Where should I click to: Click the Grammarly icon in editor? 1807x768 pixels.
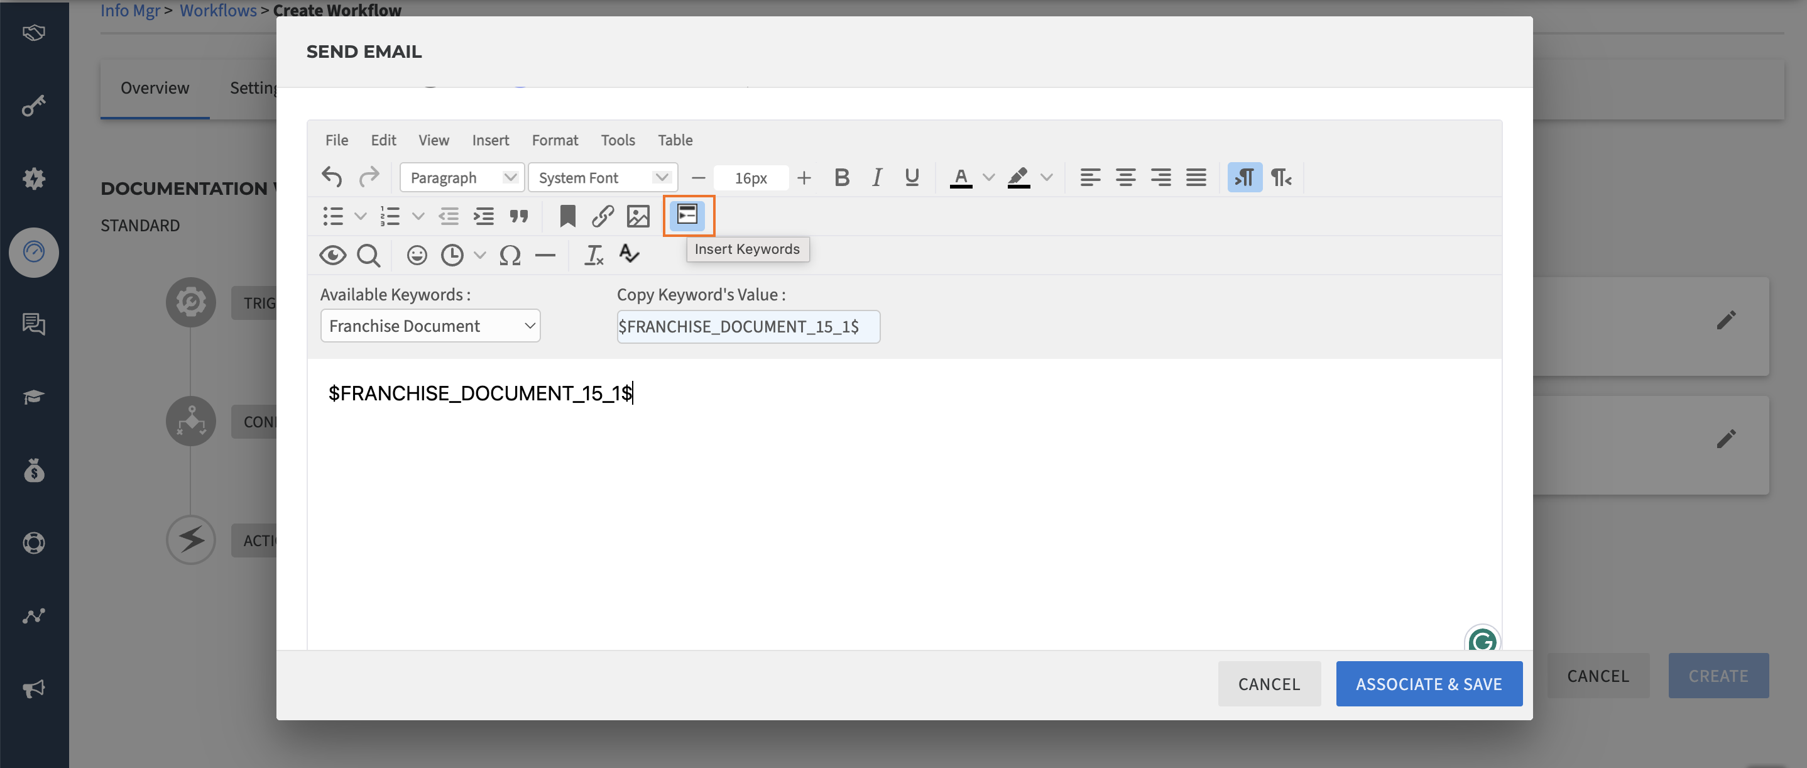1482,640
